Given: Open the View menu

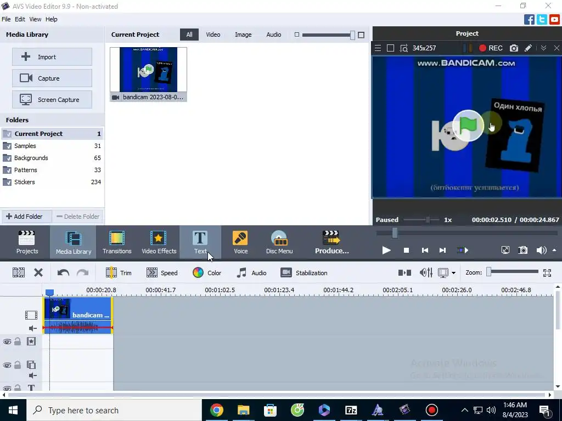Looking at the screenshot, I should (x=35, y=19).
